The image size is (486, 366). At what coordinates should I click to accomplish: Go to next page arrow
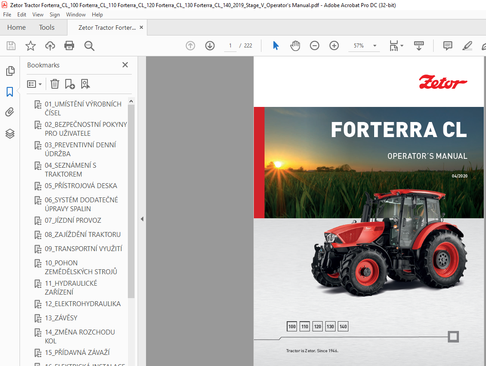(x=210, y=46)
